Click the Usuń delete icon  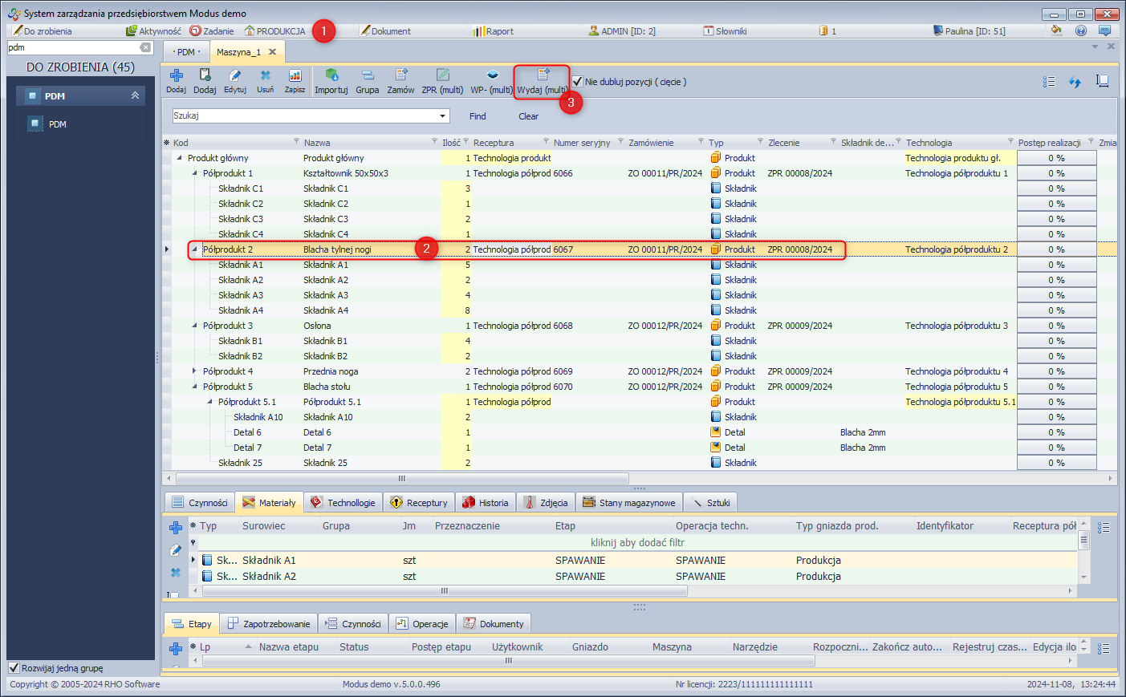pos(265,76)
